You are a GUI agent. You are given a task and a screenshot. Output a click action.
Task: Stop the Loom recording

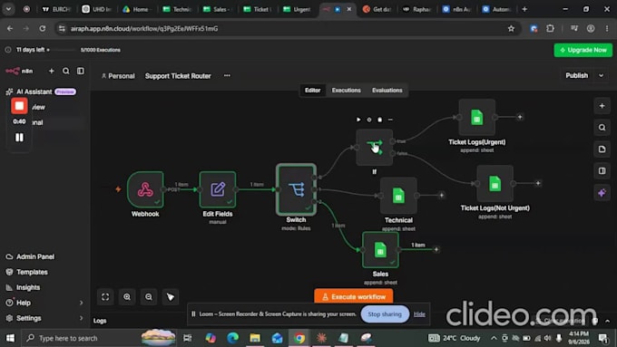coord(19,106)
